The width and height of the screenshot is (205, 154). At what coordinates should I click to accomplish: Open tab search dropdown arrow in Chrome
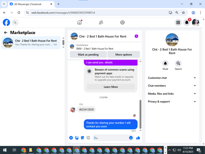4,4
